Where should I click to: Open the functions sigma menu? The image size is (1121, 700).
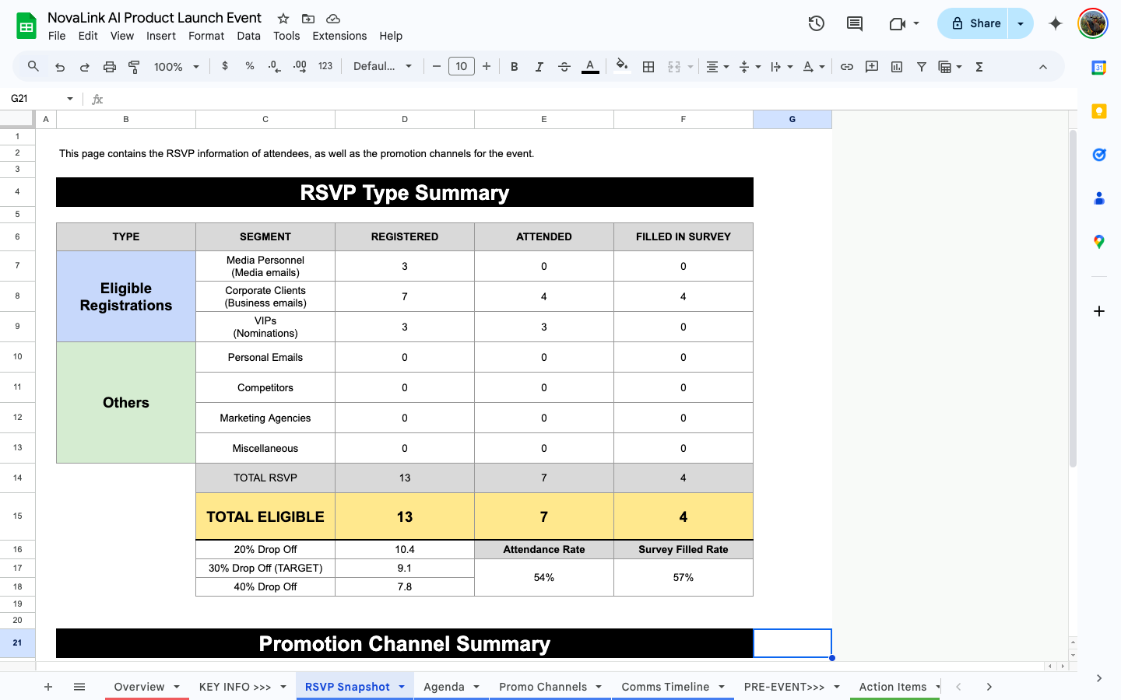pyautogui.click(x=979, y=67)
